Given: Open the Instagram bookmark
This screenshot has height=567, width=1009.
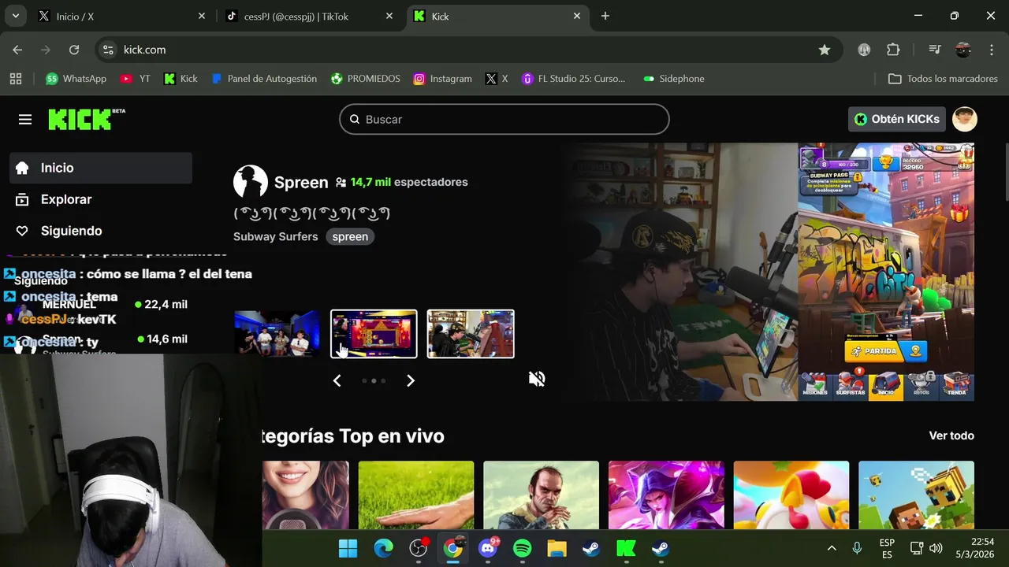Looking at the screenshot, I should point(442,79).
